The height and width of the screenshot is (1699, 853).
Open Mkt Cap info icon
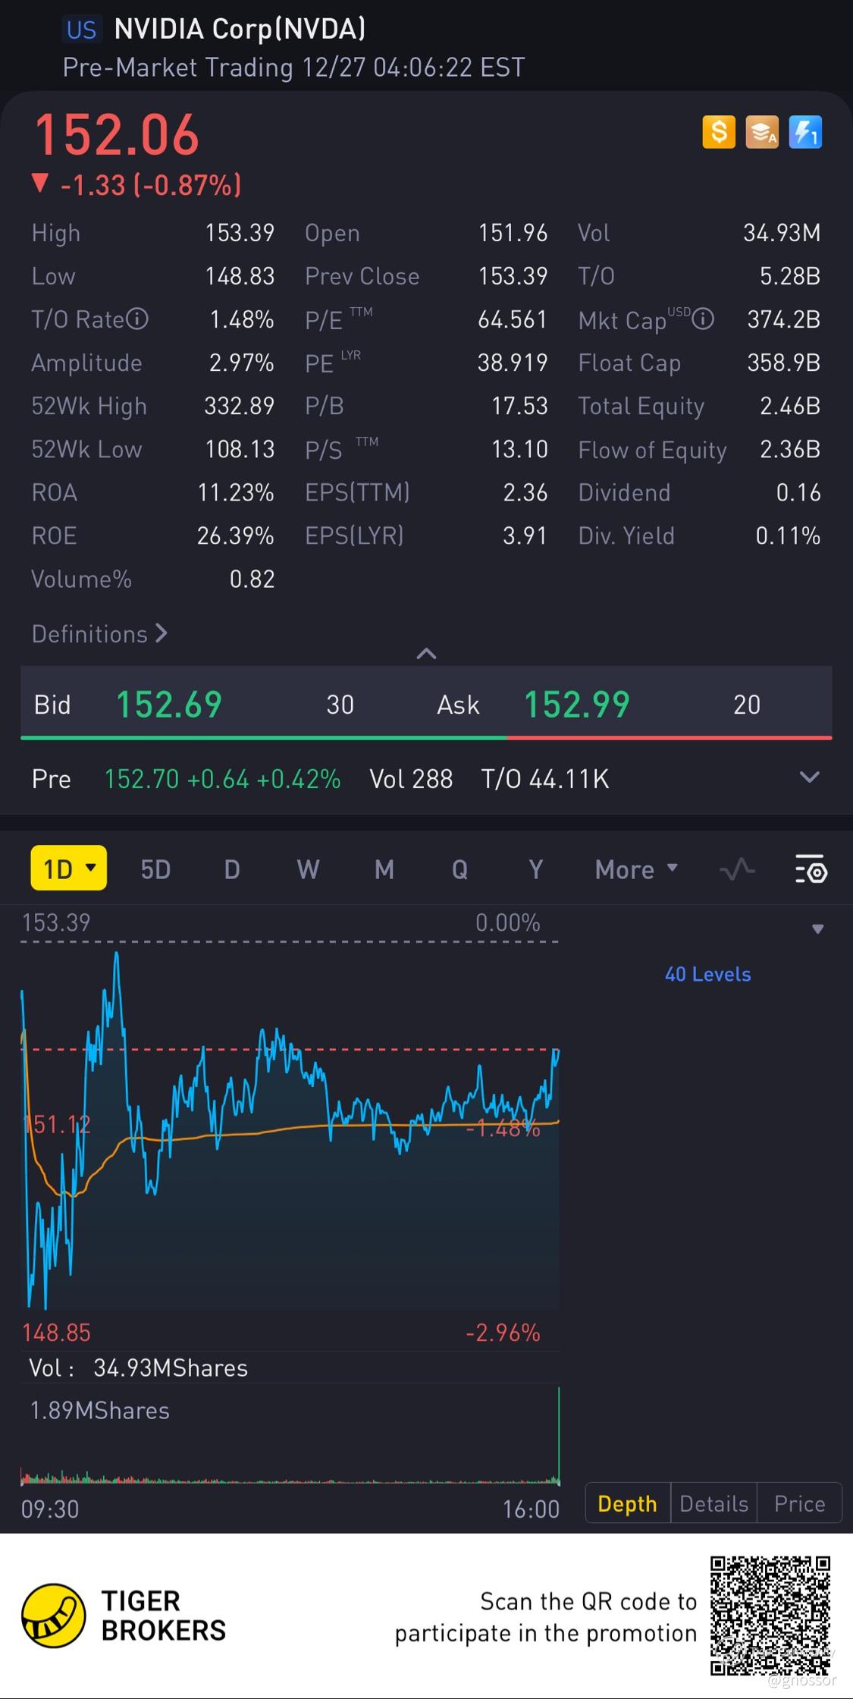click(703, 319)
